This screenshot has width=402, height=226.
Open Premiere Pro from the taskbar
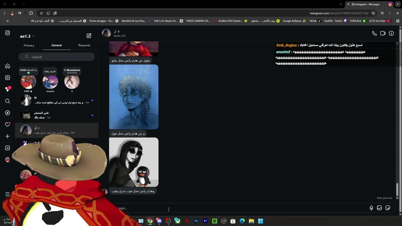coord(205,221)
